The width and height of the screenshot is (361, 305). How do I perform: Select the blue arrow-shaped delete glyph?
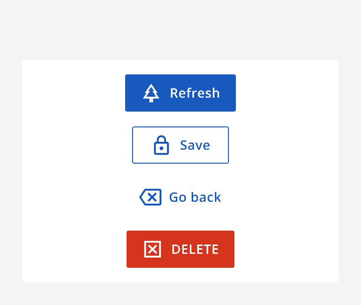click(x=151, y=197)
